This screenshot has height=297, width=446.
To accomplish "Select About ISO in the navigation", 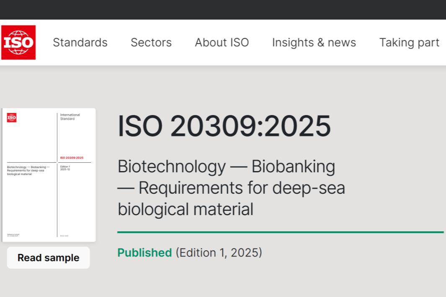I will coord(222,42).
